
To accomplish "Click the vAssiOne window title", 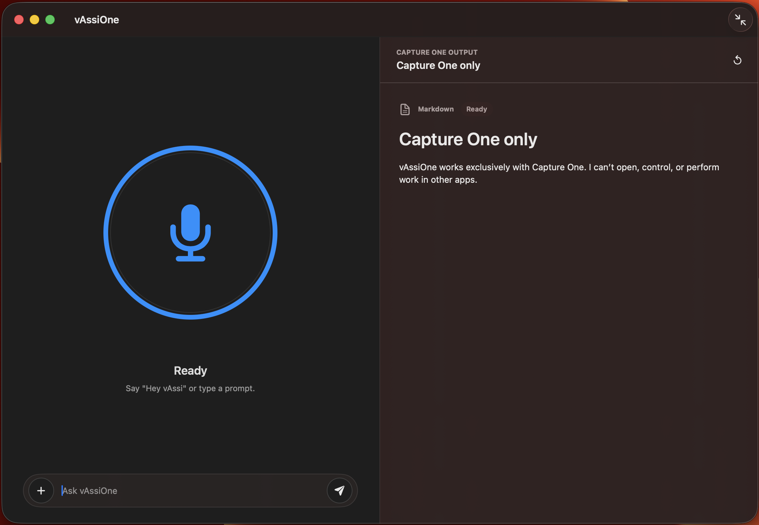I will (x=97, y=20).
